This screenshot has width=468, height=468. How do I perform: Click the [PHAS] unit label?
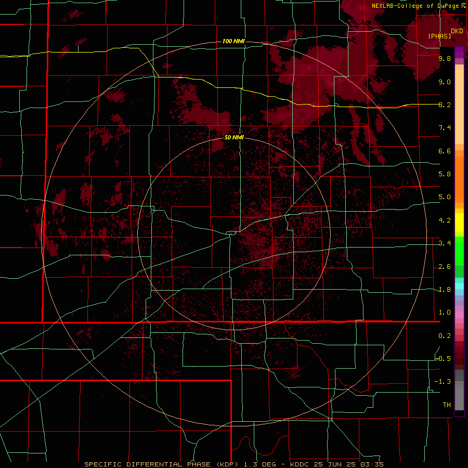[439, 36]
